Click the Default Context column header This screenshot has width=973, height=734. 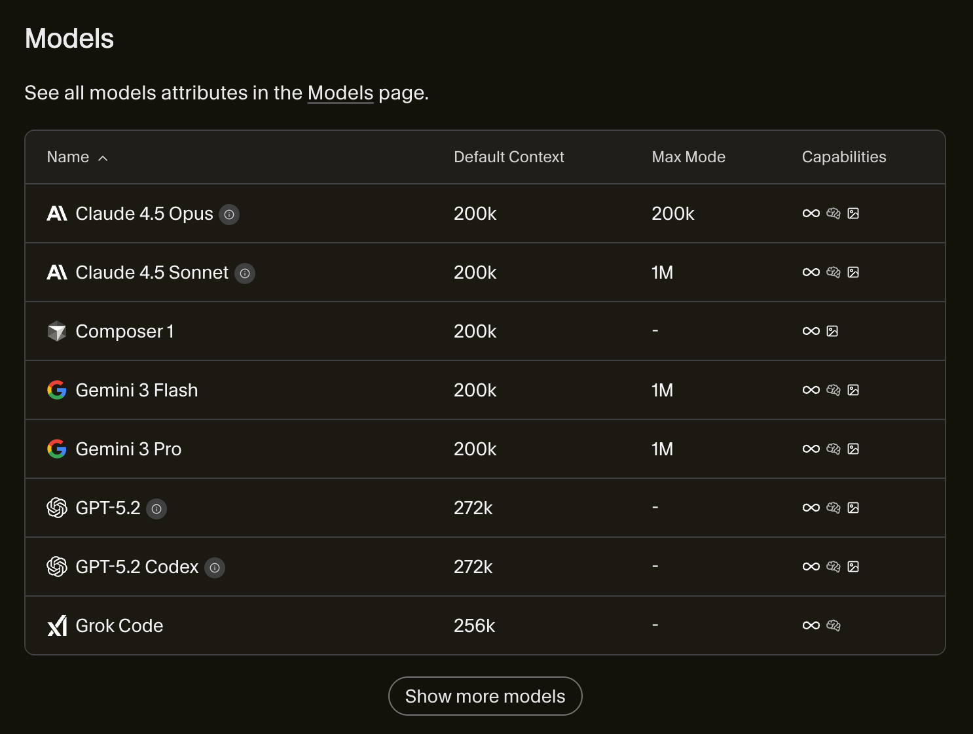click(508, 157)
